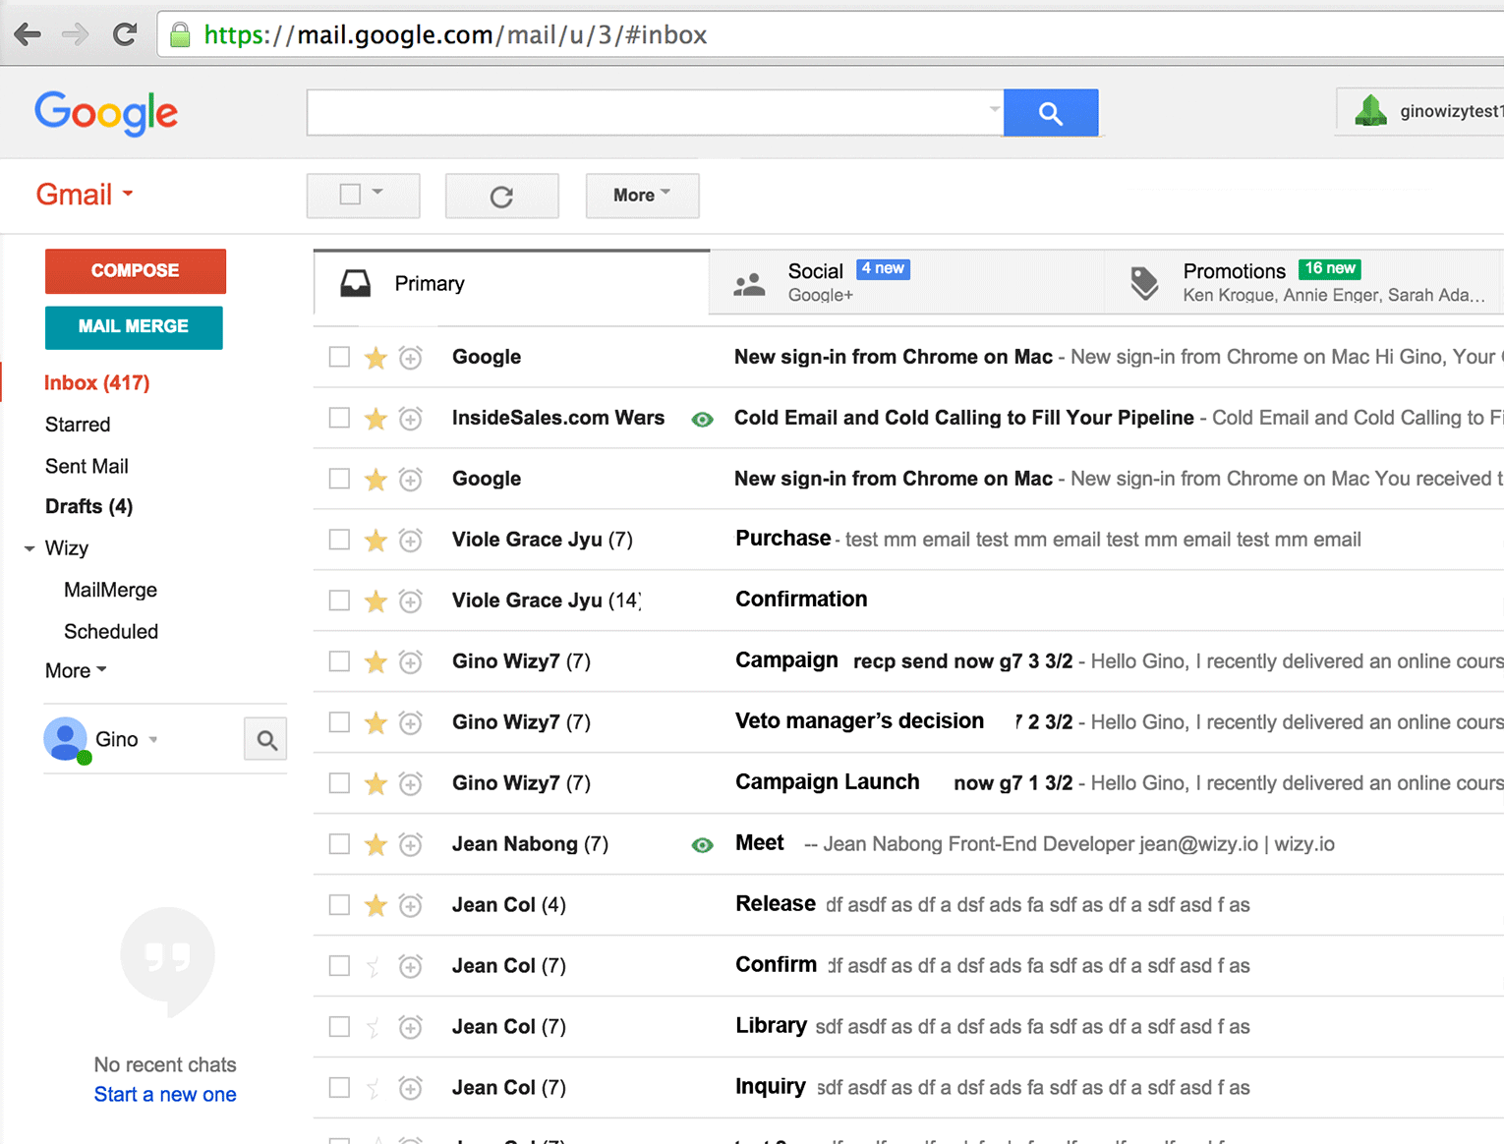
Task: Tick the Jean Nabong Meet email checkbox
Action: pos(339,844)
